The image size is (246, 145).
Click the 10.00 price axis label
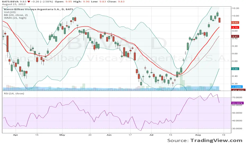(x=235, y=16)
